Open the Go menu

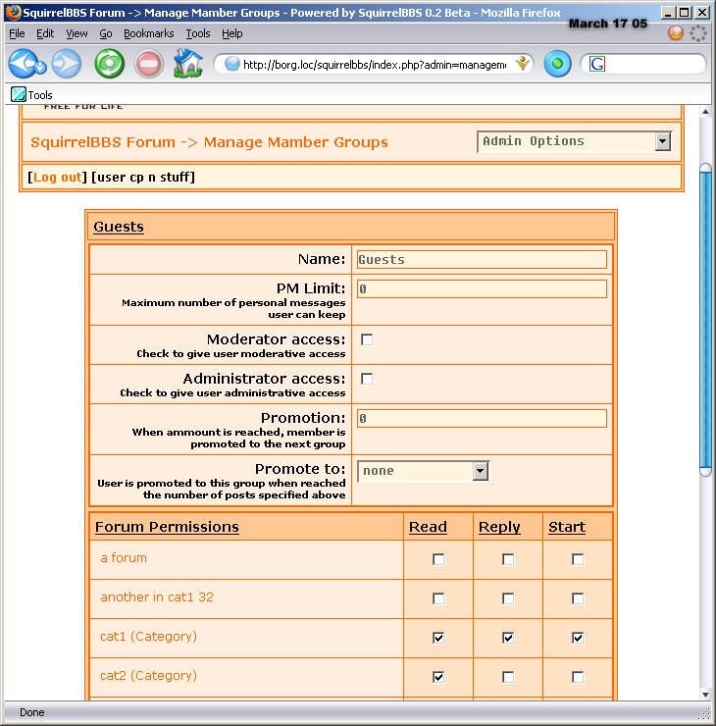point(106,33)
